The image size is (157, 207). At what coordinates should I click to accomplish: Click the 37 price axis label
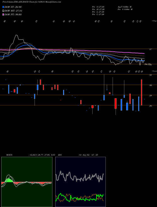coord(150,50)
